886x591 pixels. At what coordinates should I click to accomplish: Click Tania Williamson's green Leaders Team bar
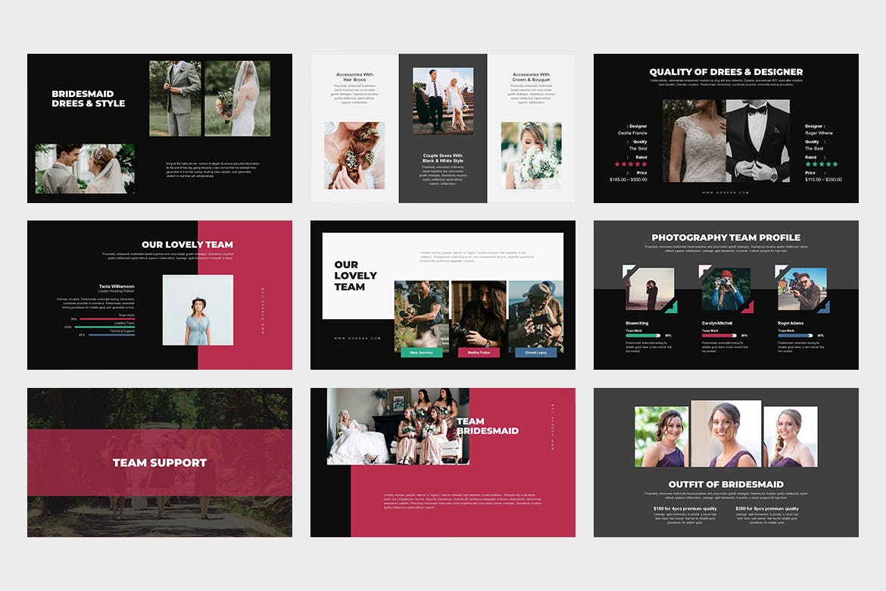click(x=105, y=327)
